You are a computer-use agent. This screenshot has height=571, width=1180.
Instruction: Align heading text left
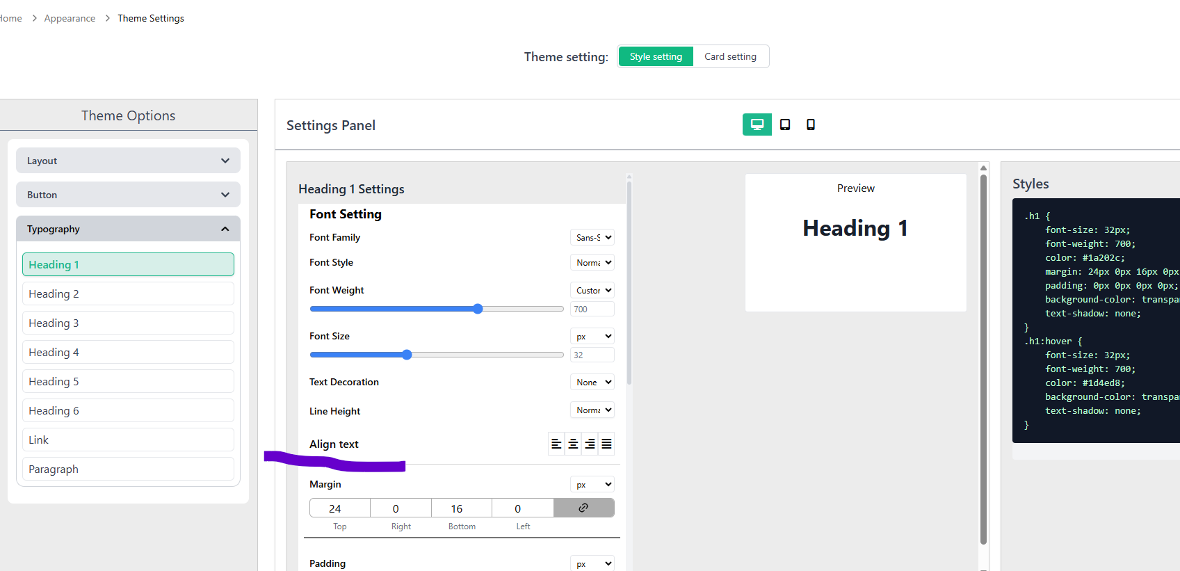[x=556, y=444]
